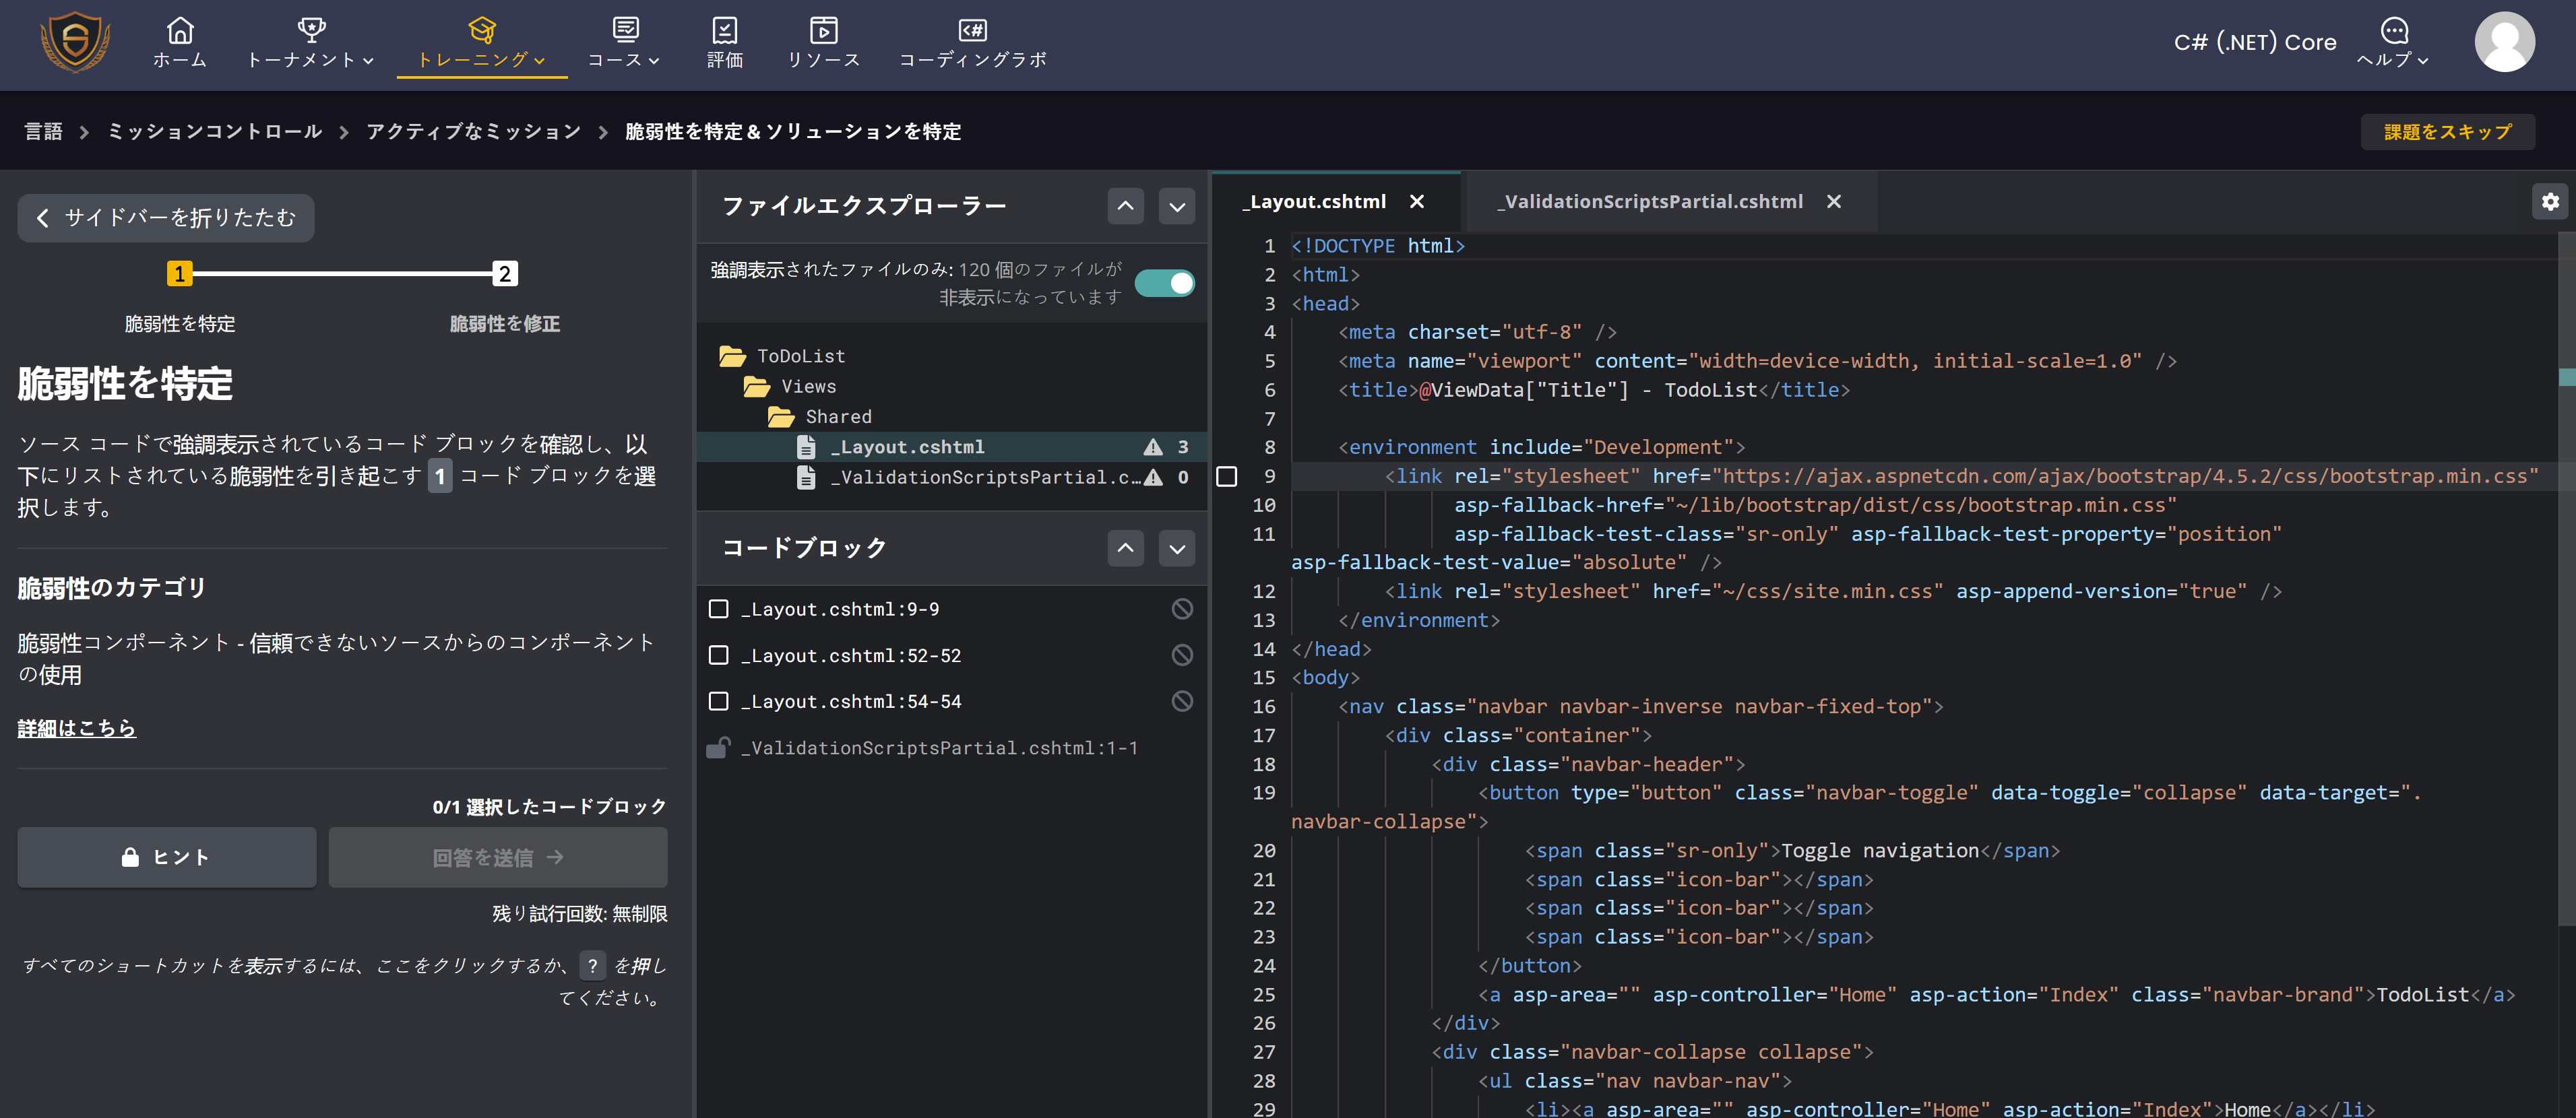This screenshot has height=1118, width=2576.
Task: Check the _Layout.cshtml:9-9 code block
Action: click(718, 610)
